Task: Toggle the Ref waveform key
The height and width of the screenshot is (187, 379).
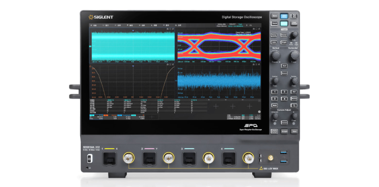Action: click(294, 92)
